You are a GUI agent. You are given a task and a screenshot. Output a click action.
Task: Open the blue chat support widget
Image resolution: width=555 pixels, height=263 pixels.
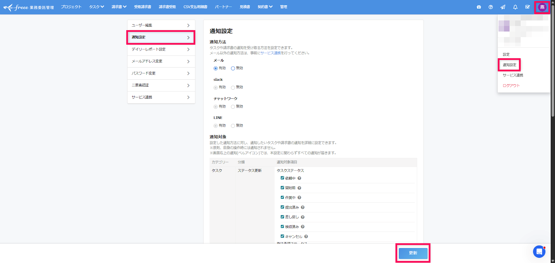point(539,252)
